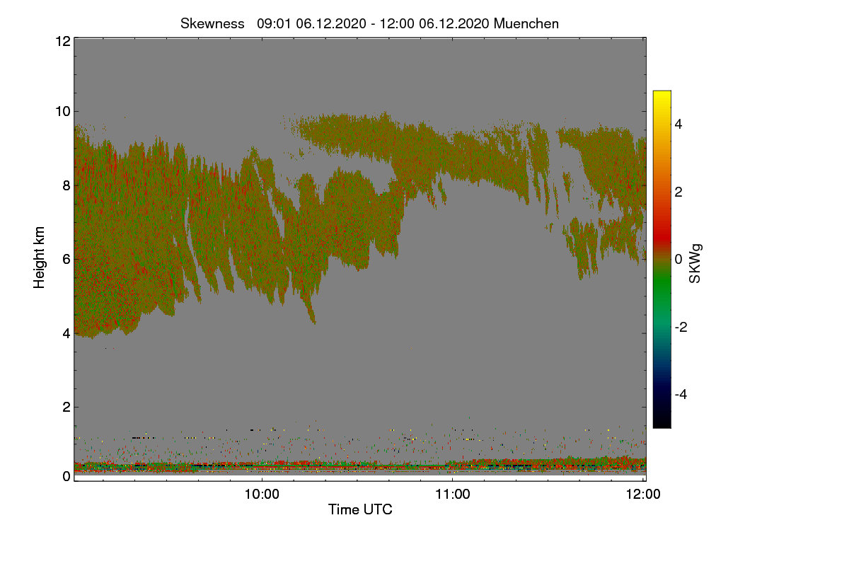Click the colorbar tick label -2

[682, 327]
